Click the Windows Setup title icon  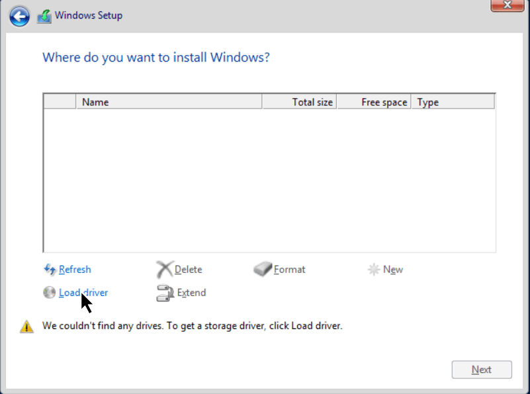44,17
